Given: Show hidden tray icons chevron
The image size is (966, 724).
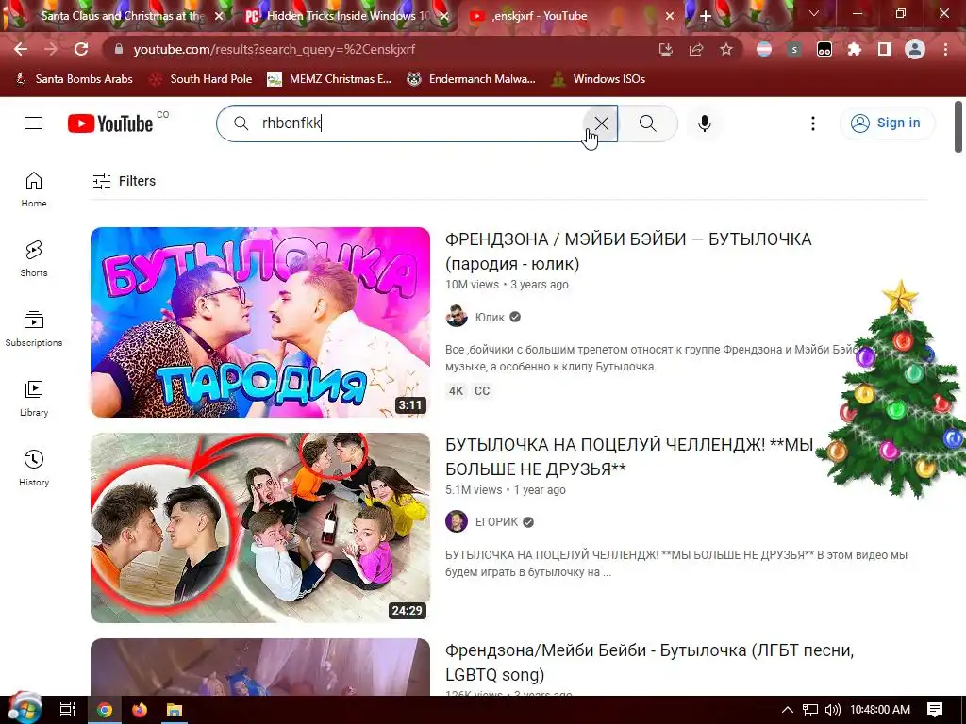Looking at the screenshot, I should pyautogui.click(x=788, y=710).
